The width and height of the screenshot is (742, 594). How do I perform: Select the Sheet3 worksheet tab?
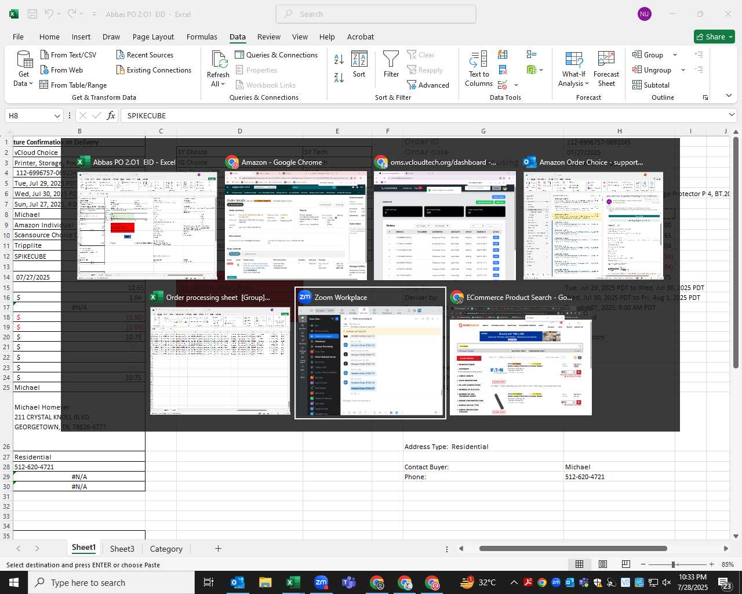122,549
